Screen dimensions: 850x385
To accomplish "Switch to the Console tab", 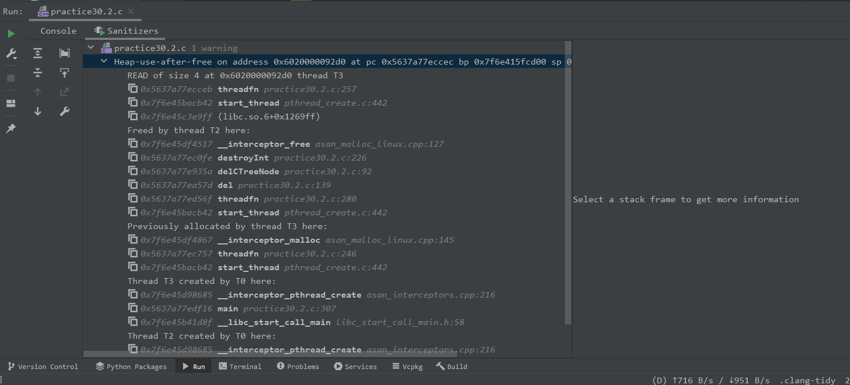I will coord(58,31).
